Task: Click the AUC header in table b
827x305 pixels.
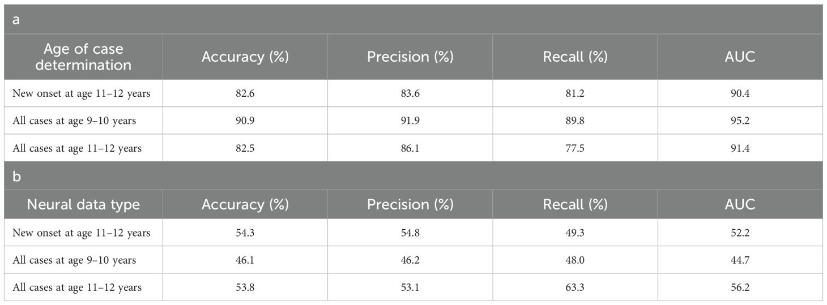Action: tap(740, 204)
